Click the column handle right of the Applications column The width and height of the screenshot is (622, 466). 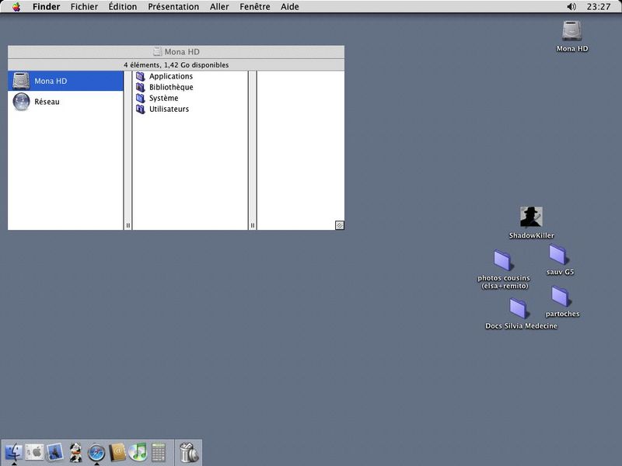pos(252,225)
